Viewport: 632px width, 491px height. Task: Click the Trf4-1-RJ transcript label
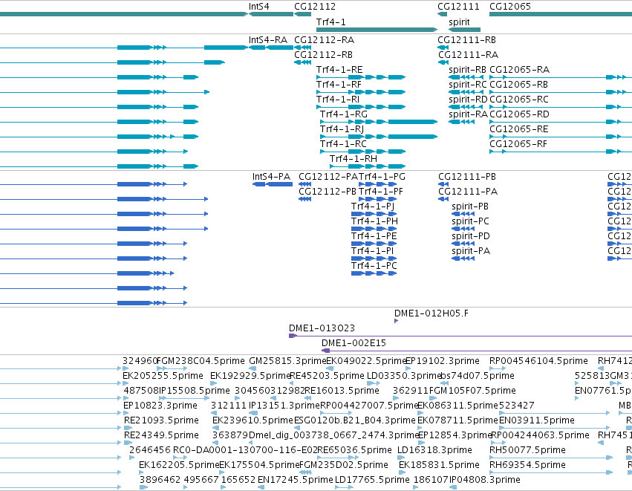(x=342, y=129)
